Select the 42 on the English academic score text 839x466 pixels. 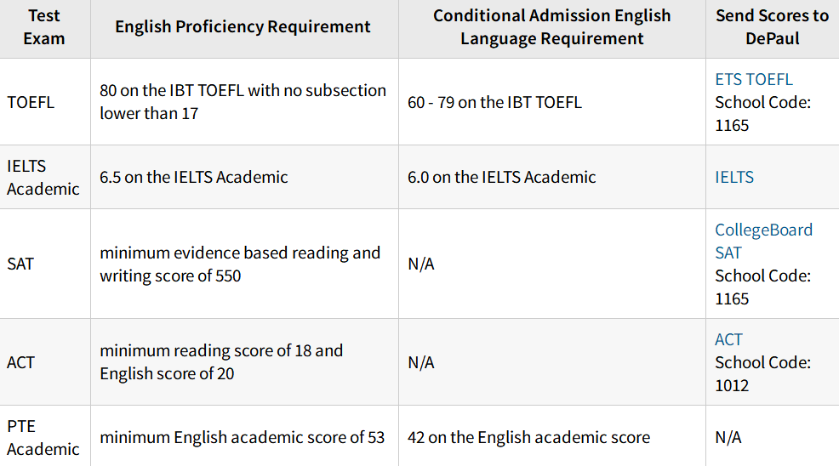(528, 437)
